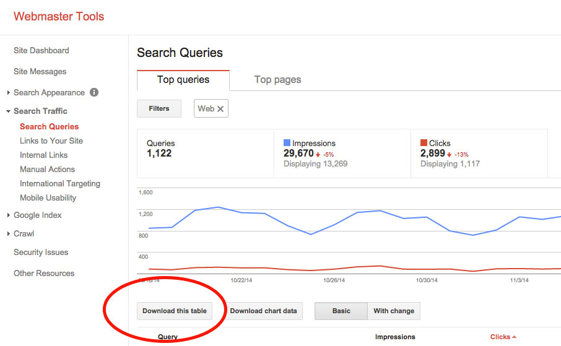
Task: Click the blue Impressions color square
Action: click(x=287, y=143)
